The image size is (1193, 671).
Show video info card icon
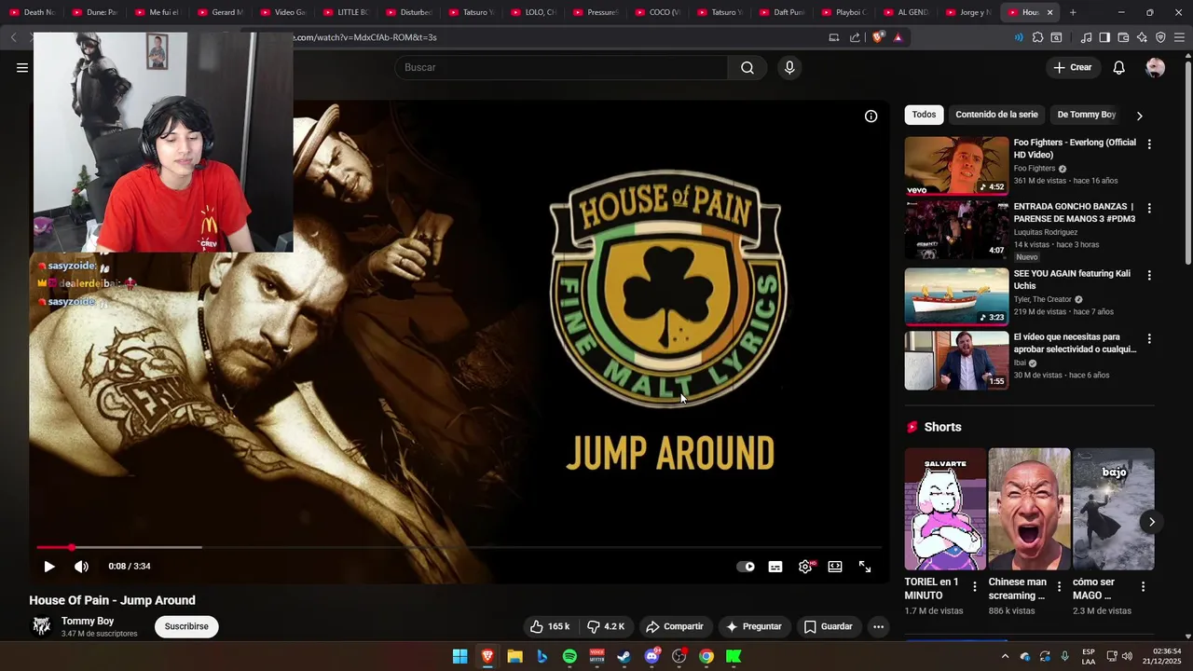[871, 116]
